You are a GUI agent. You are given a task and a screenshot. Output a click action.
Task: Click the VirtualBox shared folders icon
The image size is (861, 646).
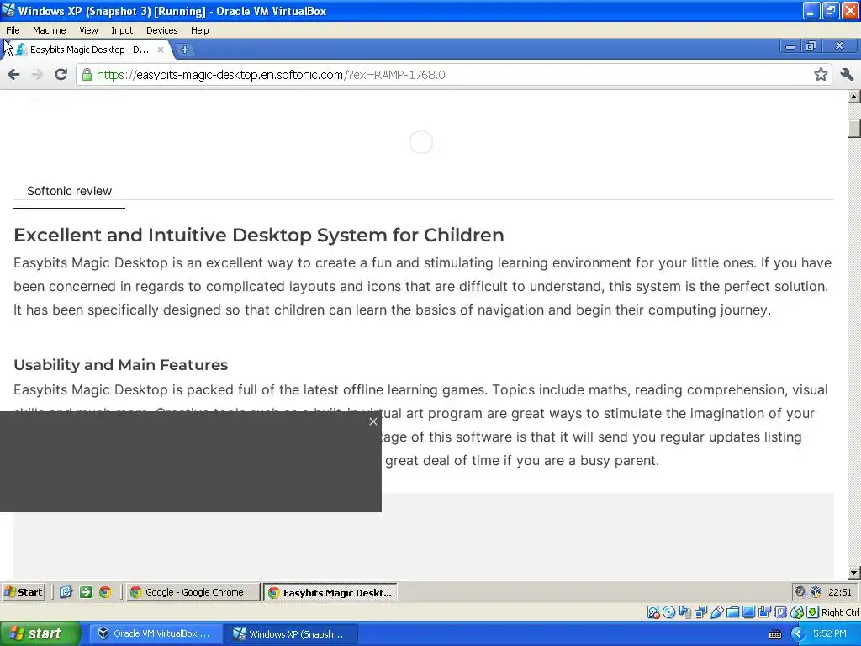(x=732, y=612)
